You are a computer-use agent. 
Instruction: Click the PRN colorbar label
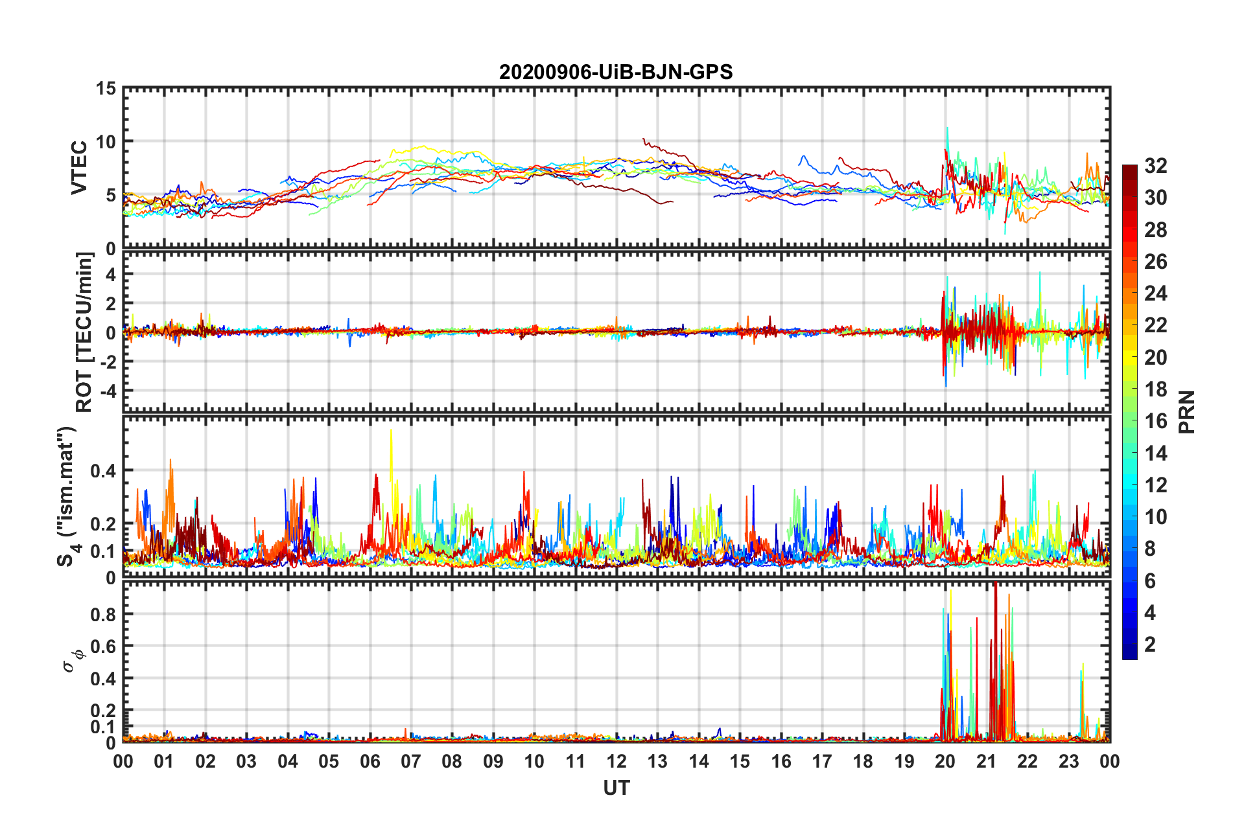coord(1187,412)
